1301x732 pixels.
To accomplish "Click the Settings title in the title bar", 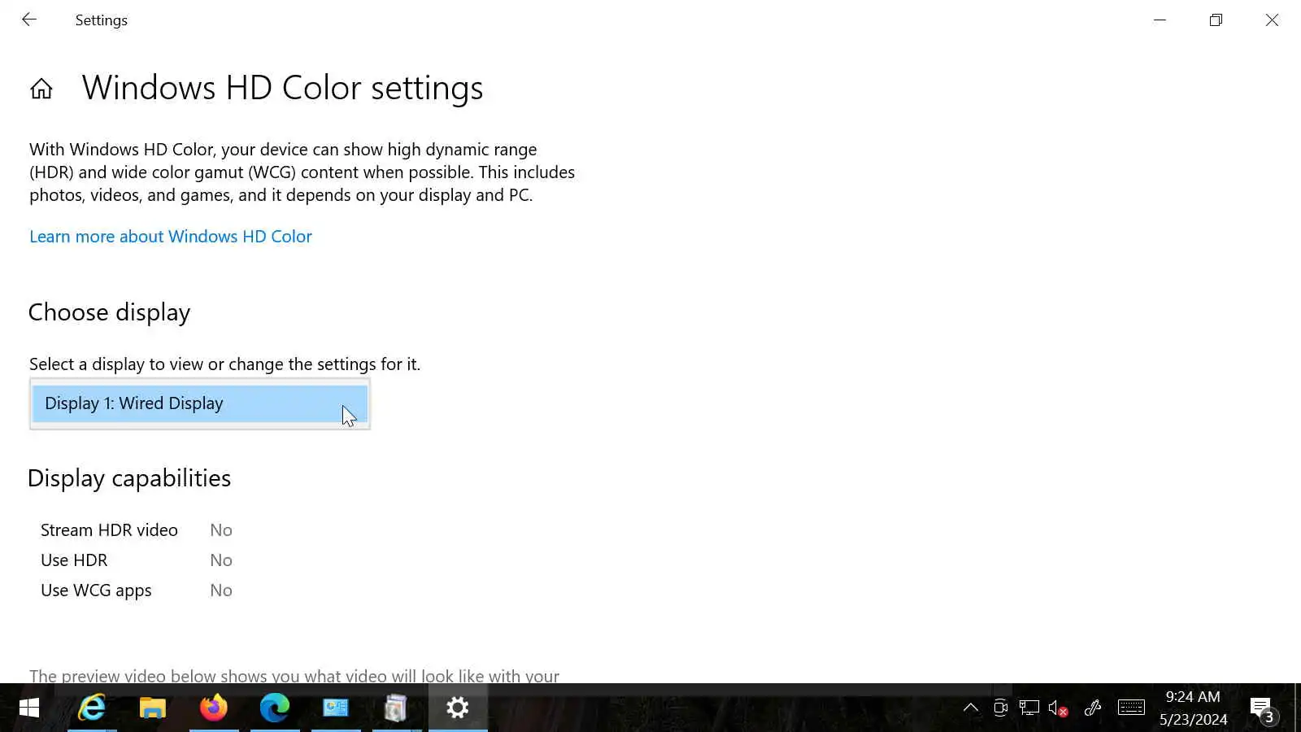I will pos(102,20).
